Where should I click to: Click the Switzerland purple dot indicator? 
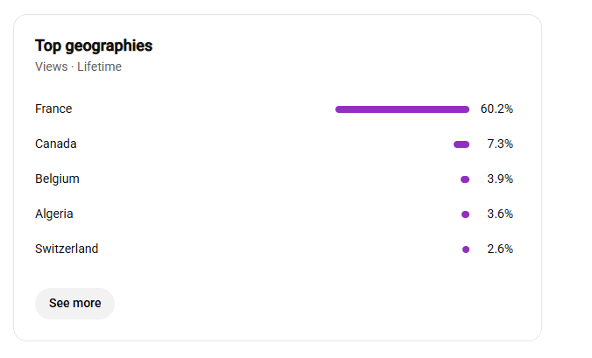coord(466,249)
